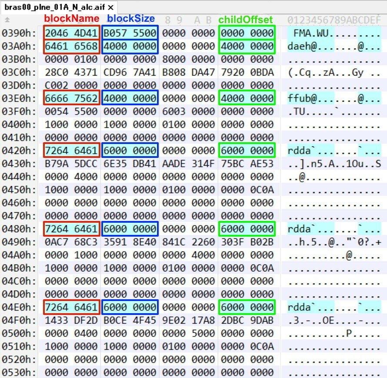387x378 pixels.
Task: Click ASCII text rdda` in row 04E0h
Action: 302,307
